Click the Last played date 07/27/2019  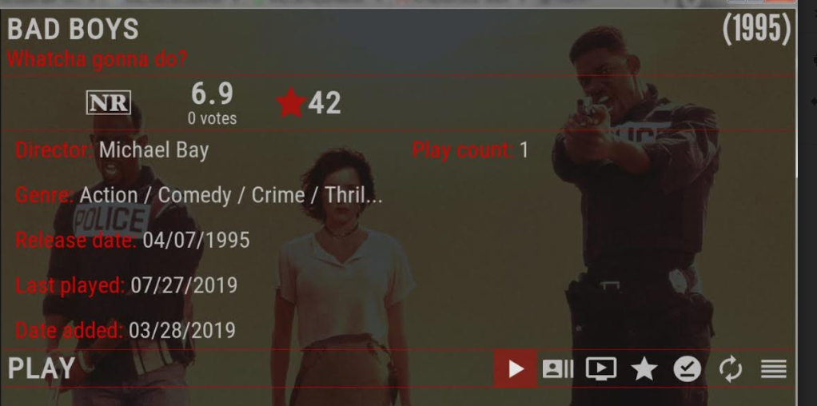(184, 285)
